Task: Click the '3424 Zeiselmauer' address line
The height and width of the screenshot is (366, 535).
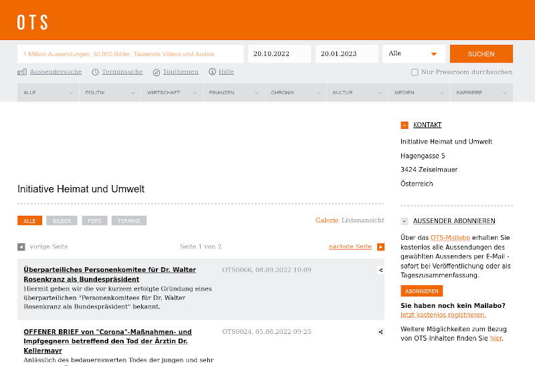Action: 429,170
